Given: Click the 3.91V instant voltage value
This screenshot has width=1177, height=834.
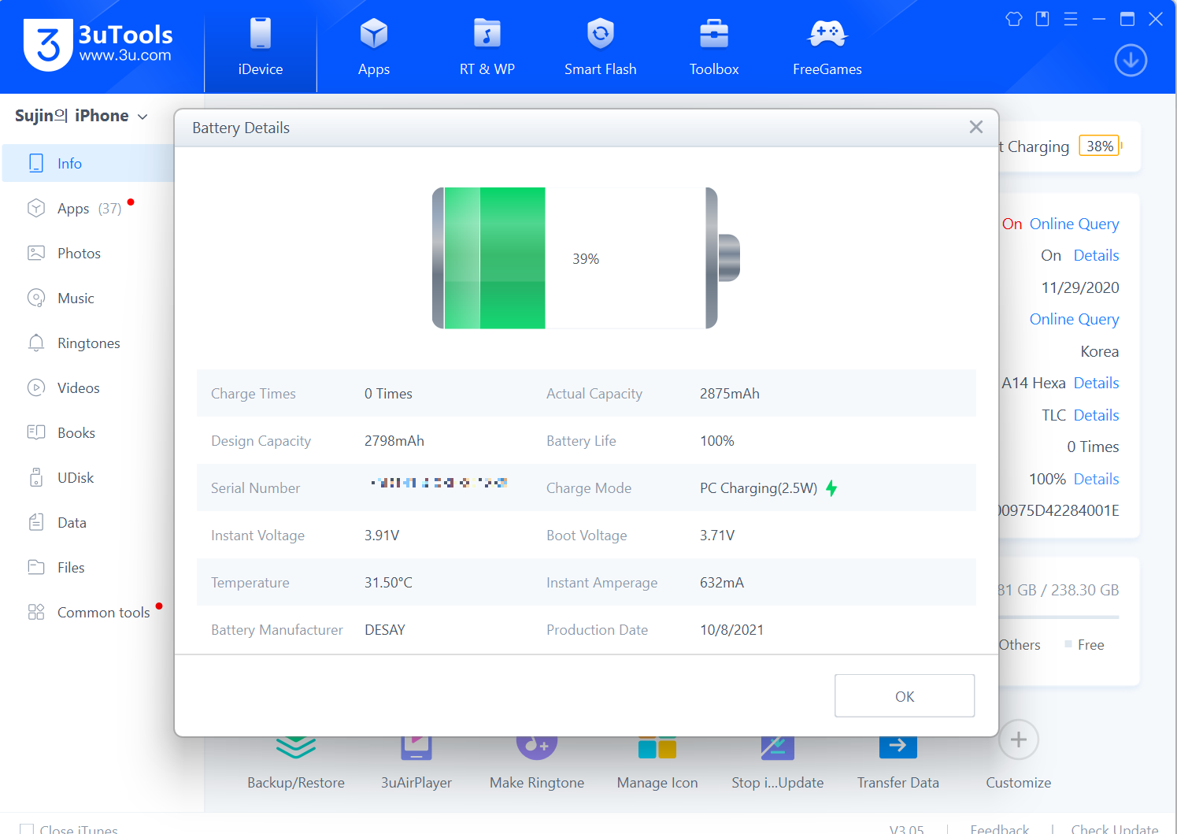Looking at the screenshot, I should (x=382, y=536).
